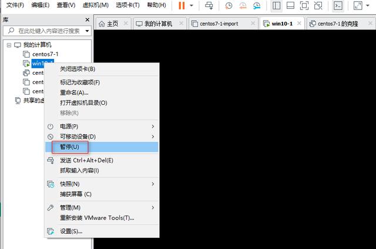
Task: Open the snapshot manager icon
Action: point(257,5)
